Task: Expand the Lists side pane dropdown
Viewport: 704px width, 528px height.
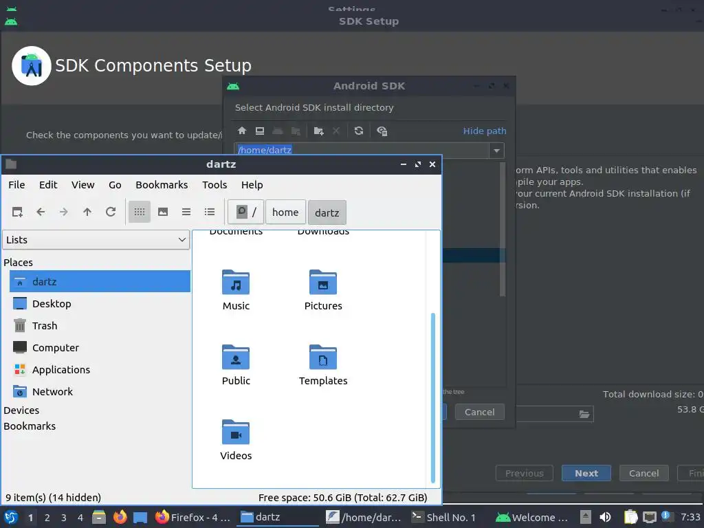Action: pyautogui.click(x=96, y=240)
